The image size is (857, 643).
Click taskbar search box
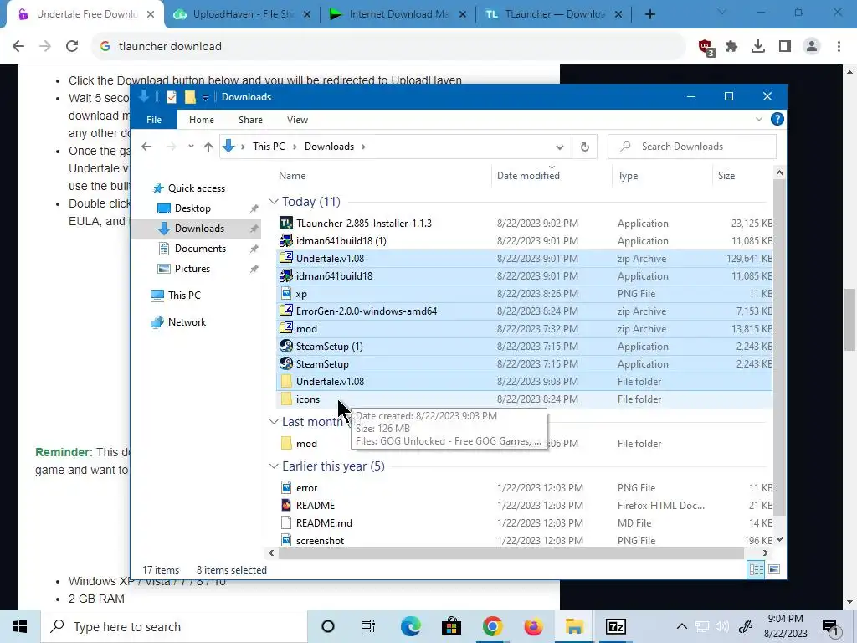pyautogui.click(x=174, y=626)
